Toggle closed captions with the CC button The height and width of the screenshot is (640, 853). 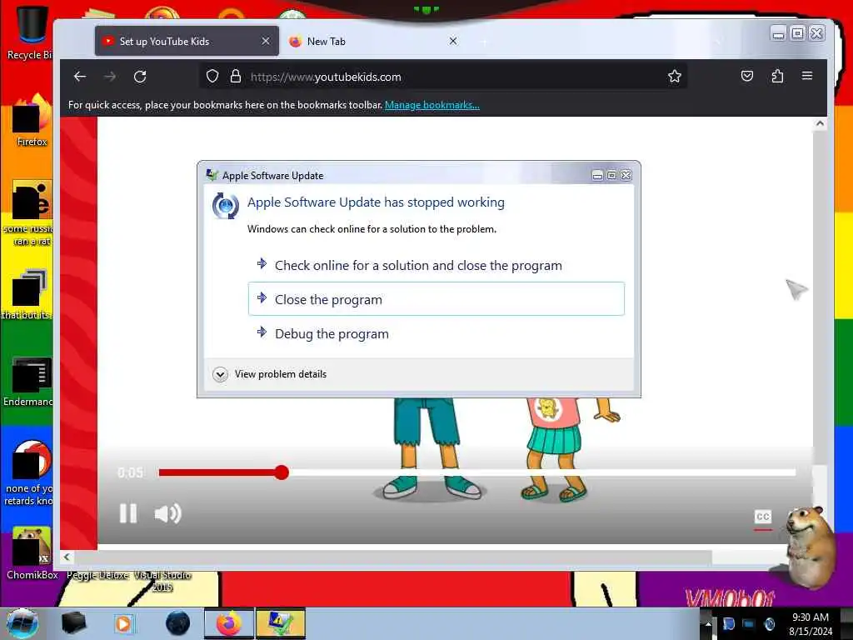[763, 517]
